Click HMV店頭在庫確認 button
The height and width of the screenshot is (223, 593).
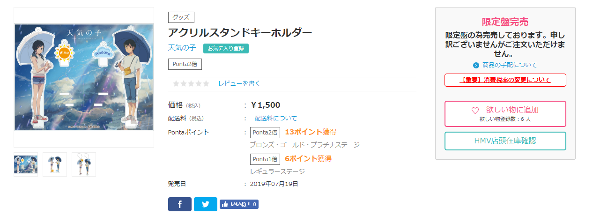click(505, 141)
